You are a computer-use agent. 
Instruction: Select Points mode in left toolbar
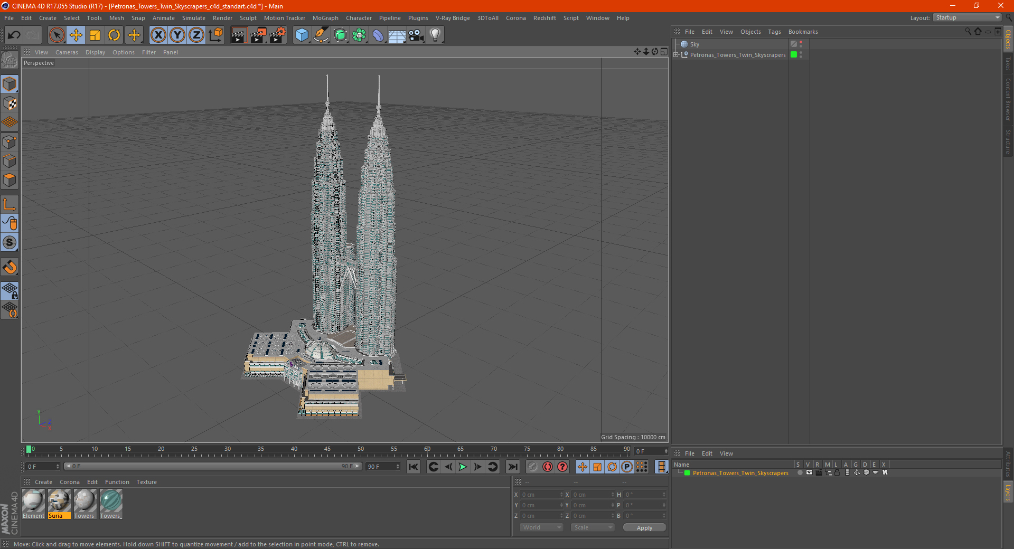coord(10,142)
